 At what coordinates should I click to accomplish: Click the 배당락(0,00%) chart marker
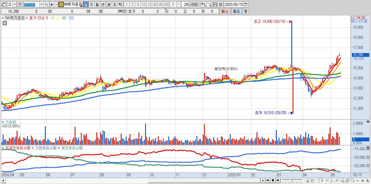226,69
